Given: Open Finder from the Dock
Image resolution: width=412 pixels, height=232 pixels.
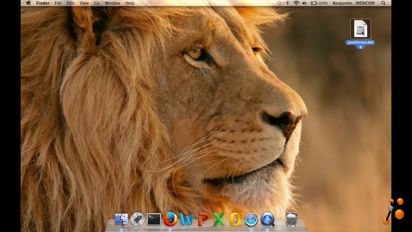Looking at the screenshot, I should 121,219.
